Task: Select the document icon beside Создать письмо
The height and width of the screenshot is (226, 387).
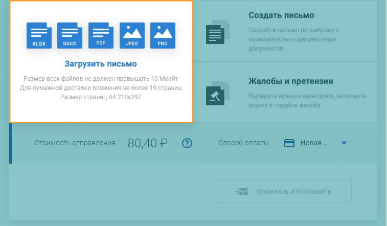Action: click(218, 32)
